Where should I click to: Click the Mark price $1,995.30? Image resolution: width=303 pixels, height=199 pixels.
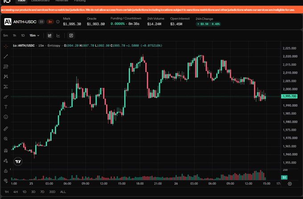[72, 24]
